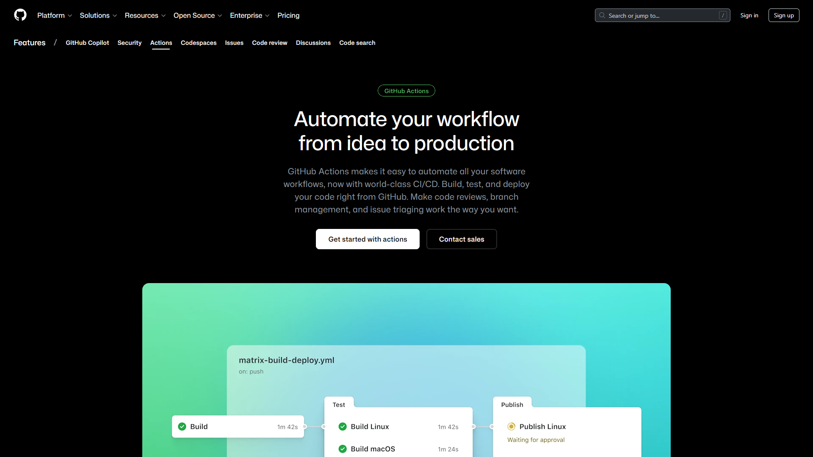
Task: Click the magnifier icon in the search bar
Action: (x=602, y=15)
